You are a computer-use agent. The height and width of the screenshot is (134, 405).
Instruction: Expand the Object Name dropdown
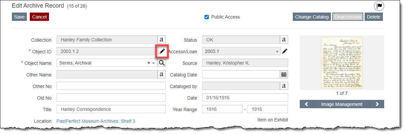[x=154, y=63]
